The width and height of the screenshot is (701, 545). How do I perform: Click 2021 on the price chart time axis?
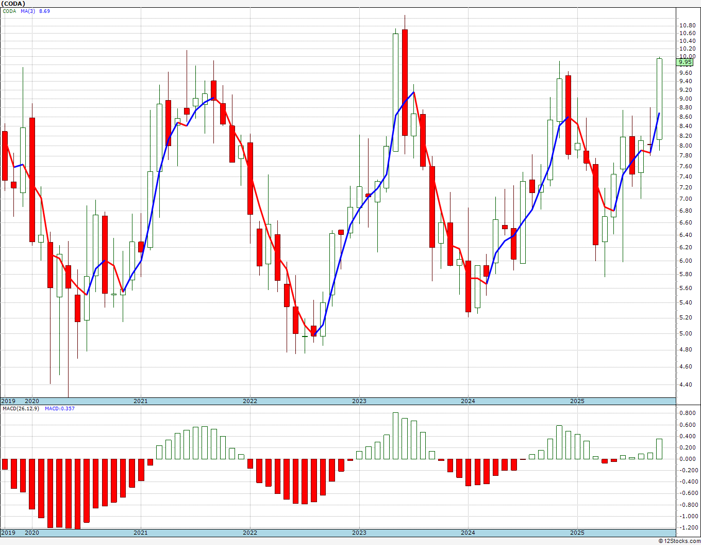tap(140, 401)
